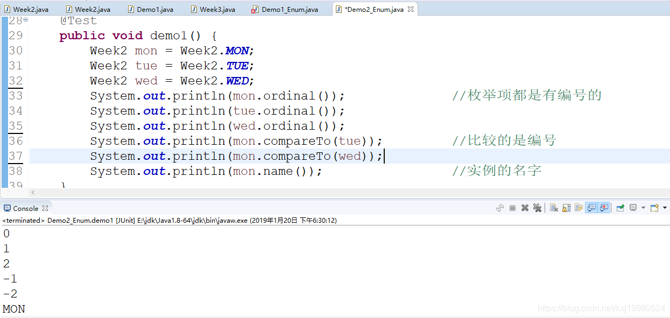Remove launch with the single X icon
This screenshot has height=318, width=670.
coord(525,208)
